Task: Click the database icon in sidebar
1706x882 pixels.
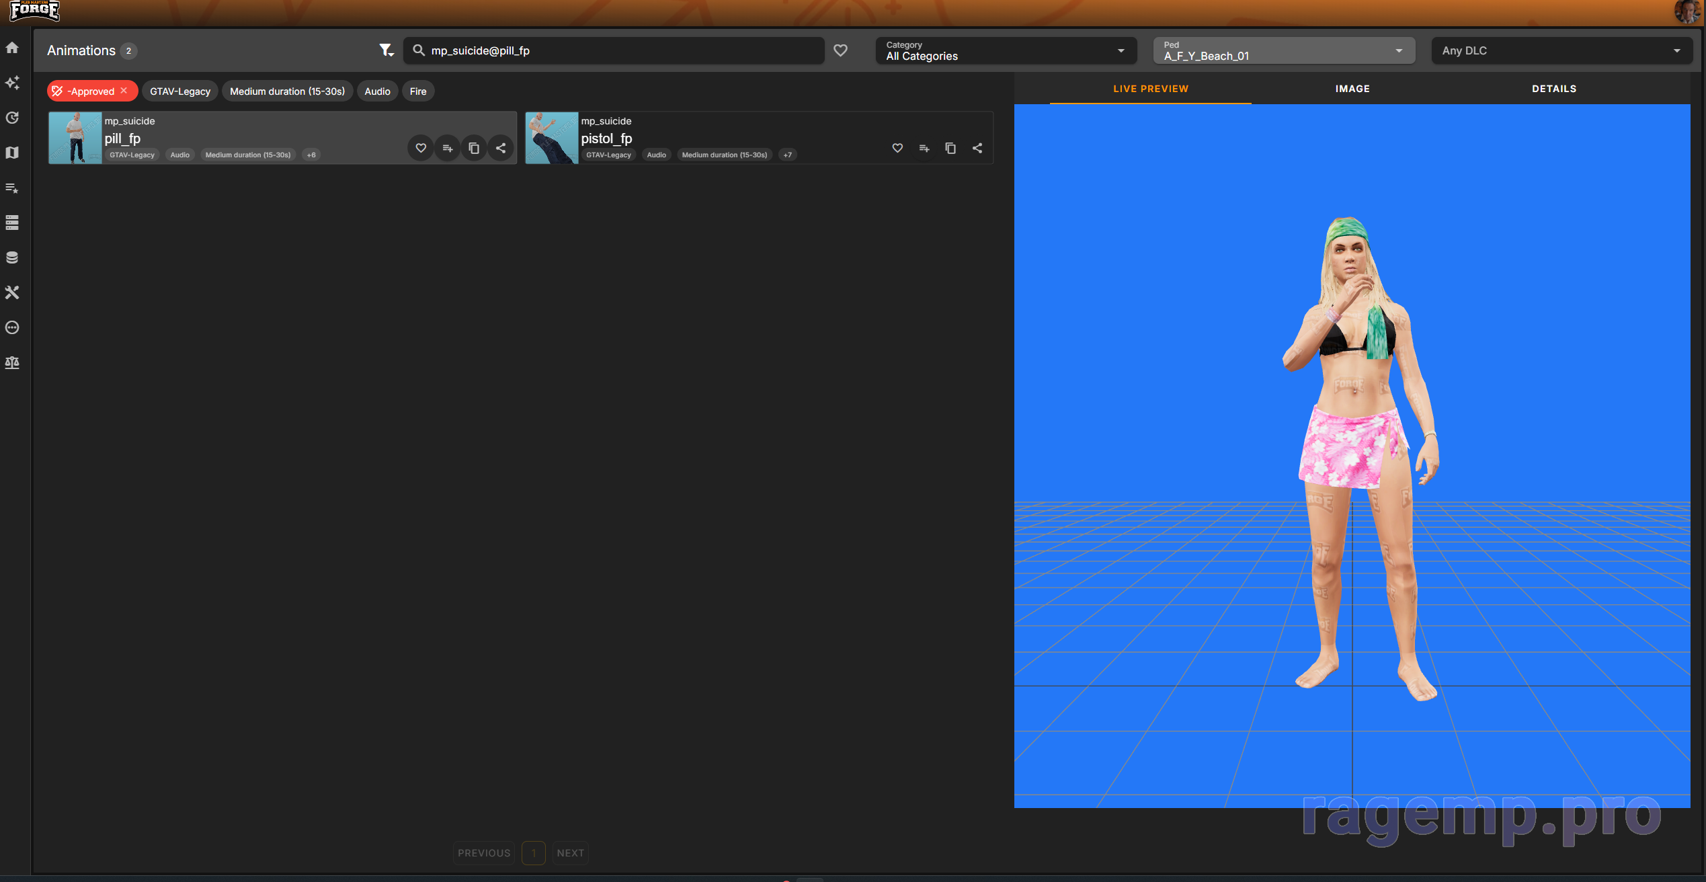Action: (x=12, y=257)
